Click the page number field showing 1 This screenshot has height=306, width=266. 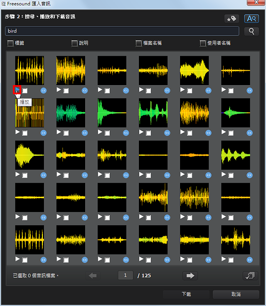click(126, 275)
